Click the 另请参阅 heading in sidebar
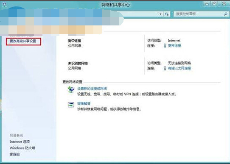 click(16, 136)
